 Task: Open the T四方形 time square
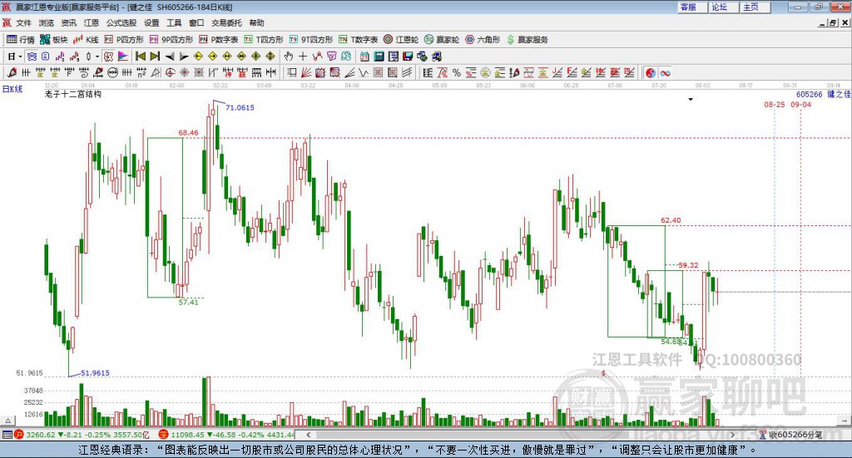pyautogui.click(x=264, y=40)
